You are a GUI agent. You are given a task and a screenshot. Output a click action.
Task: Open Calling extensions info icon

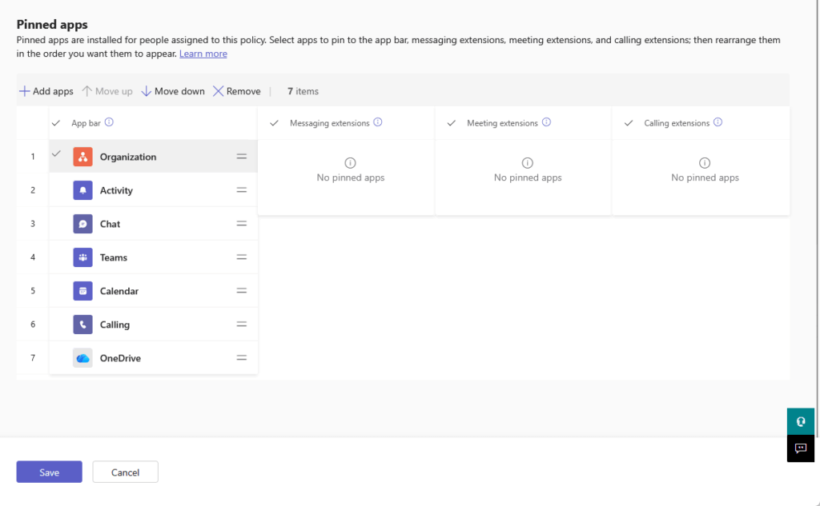point(717,122)
